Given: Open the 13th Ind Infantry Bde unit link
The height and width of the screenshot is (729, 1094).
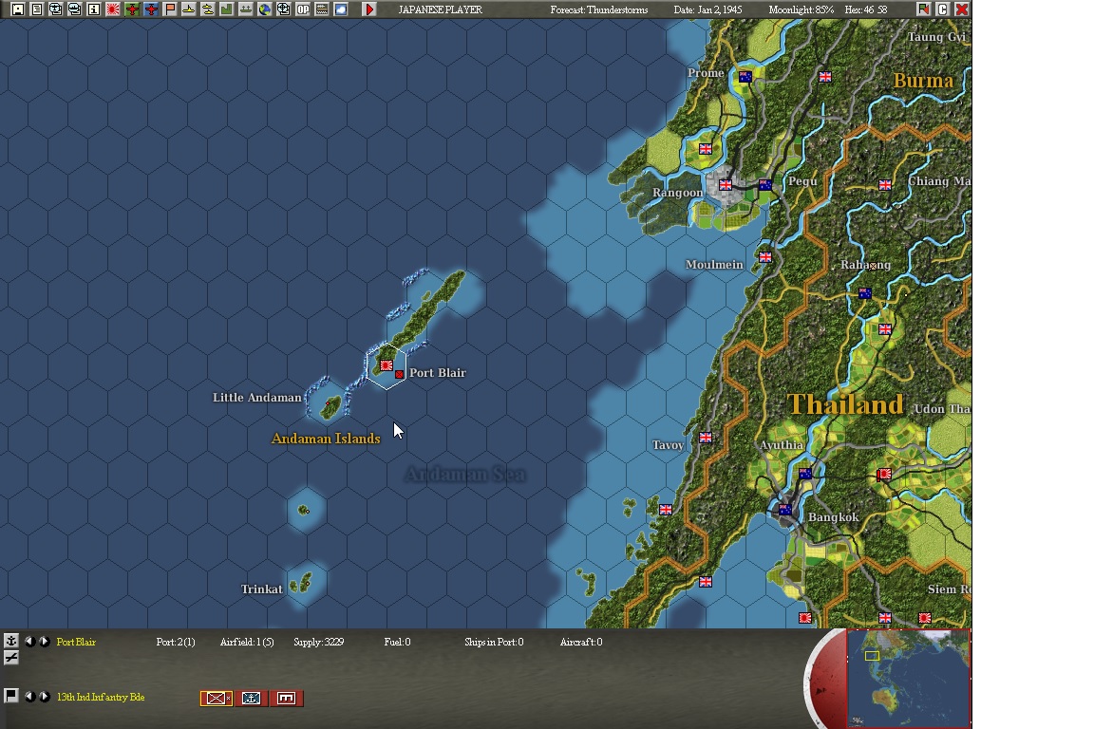Looking at the screenshot, I should (101, 697).
